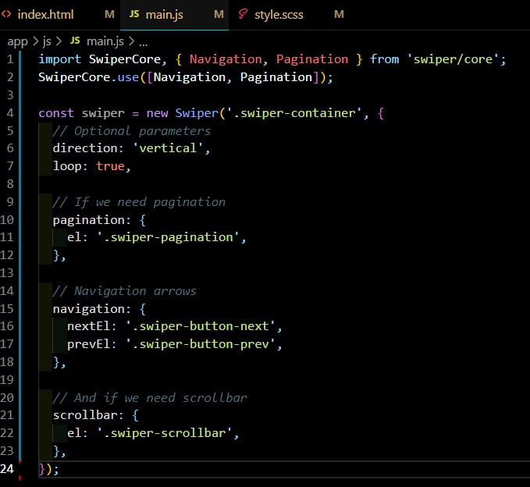The height and width of the screenshot is (487, 530).
Task: Click the JS icon on main.js tab
Action: (134, 14)
